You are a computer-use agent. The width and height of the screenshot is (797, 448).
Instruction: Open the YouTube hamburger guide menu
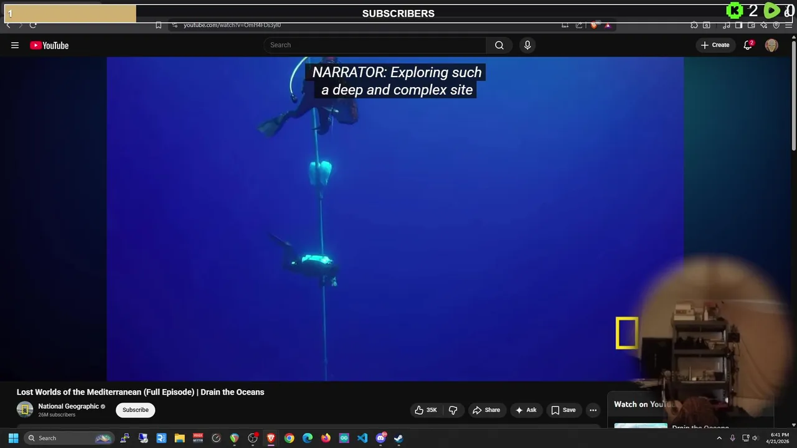(15, 45)
